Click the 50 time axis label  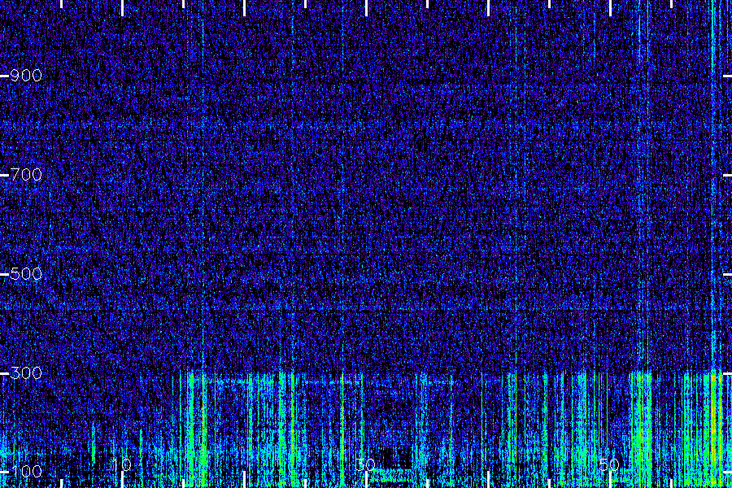pos(609,464)
